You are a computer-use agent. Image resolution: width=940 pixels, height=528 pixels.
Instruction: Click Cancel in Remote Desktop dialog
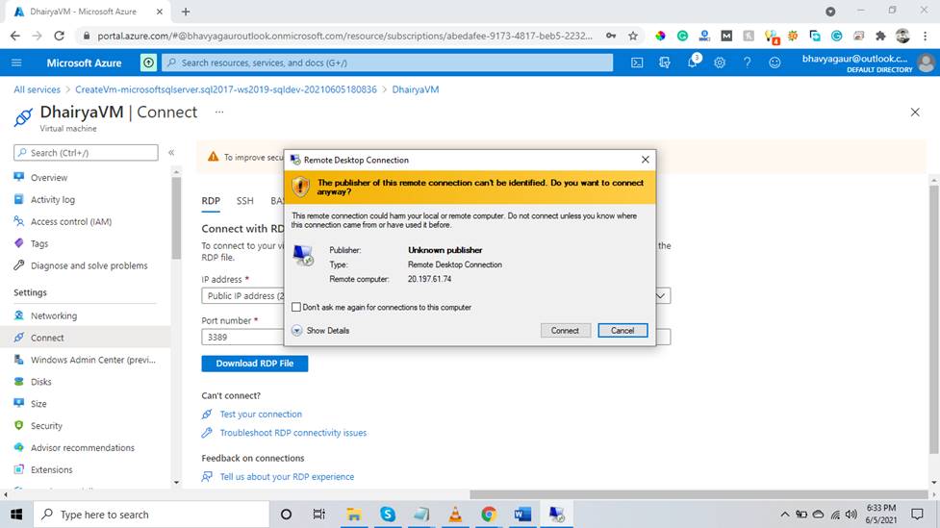pyautogui.click(x=622, y=330)
